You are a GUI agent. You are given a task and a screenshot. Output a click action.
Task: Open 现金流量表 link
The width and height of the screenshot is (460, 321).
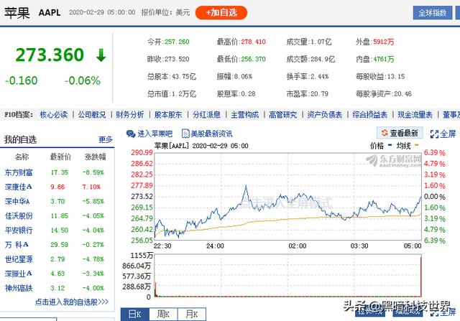(x=415, y=115)
